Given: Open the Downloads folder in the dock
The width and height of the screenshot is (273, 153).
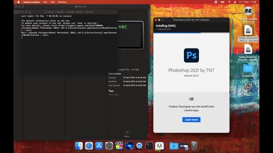Looking at the screenshot, I should [174, 146].
